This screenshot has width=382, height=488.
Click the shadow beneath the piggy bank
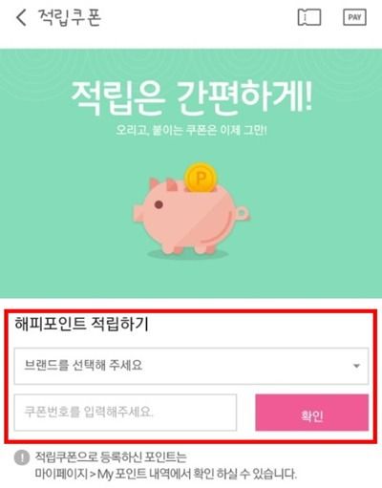pyautogui.click(x=188, y=254)
